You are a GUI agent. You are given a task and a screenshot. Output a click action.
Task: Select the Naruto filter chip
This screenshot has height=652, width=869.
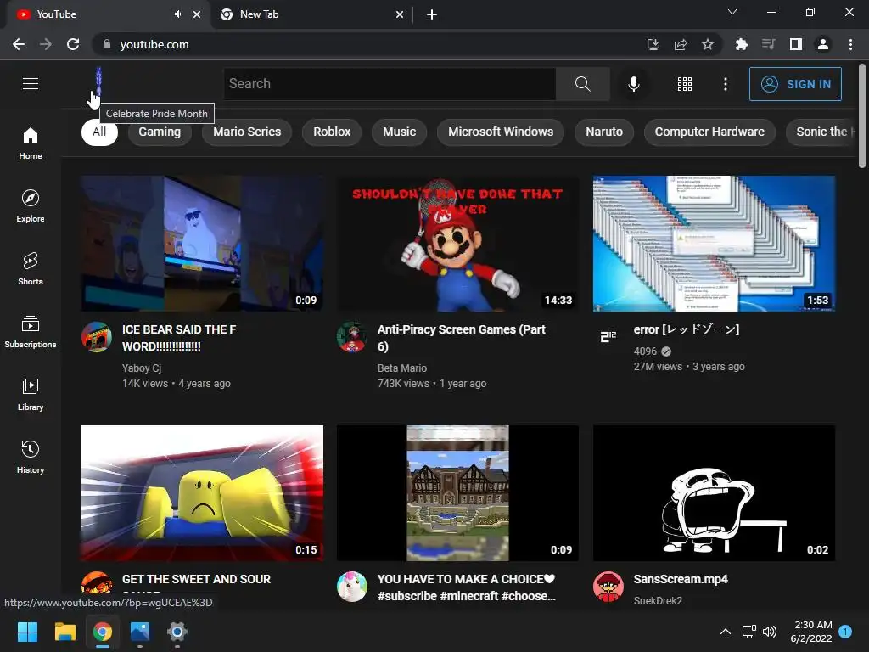tap(604, 132)
